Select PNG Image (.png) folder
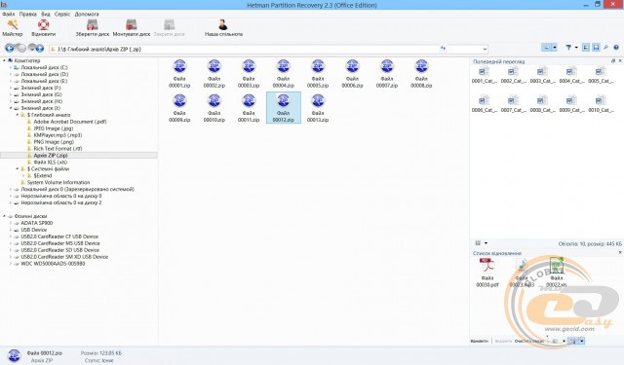 click(x=54, y=142)
